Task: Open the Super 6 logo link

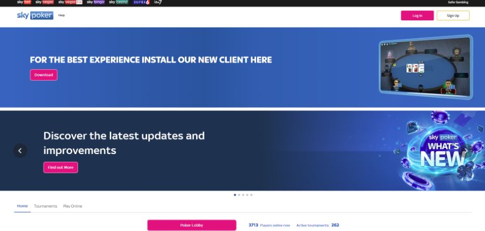Action: tap(142, 2)
